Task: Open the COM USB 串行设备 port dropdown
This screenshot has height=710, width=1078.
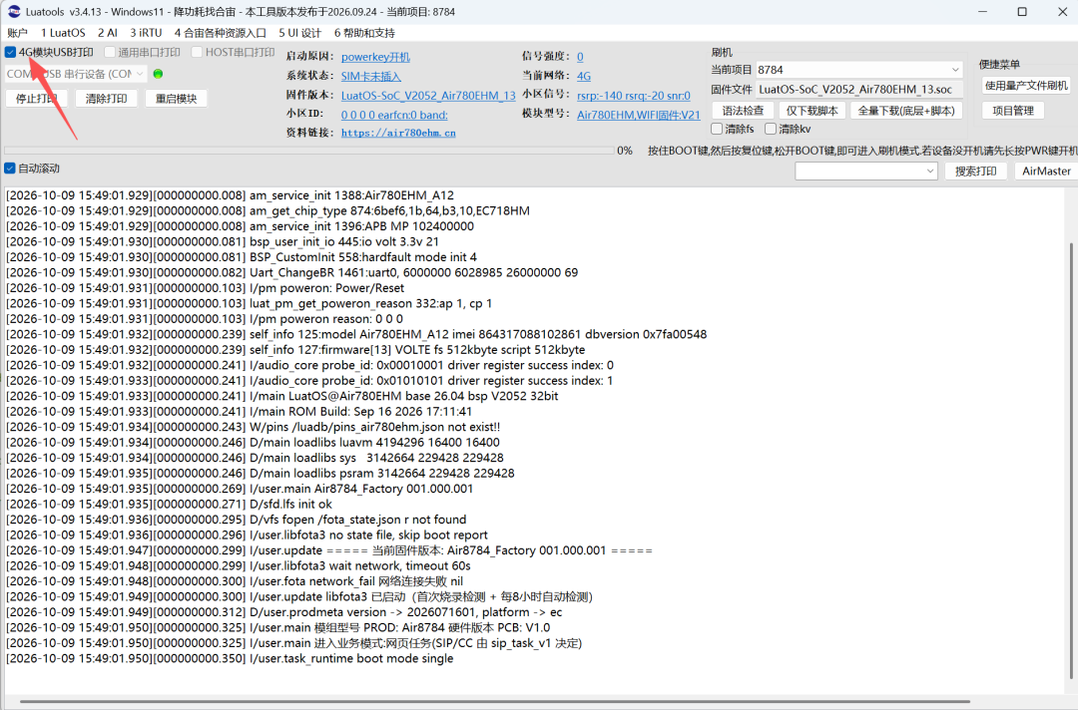Action: coord(76,74)
